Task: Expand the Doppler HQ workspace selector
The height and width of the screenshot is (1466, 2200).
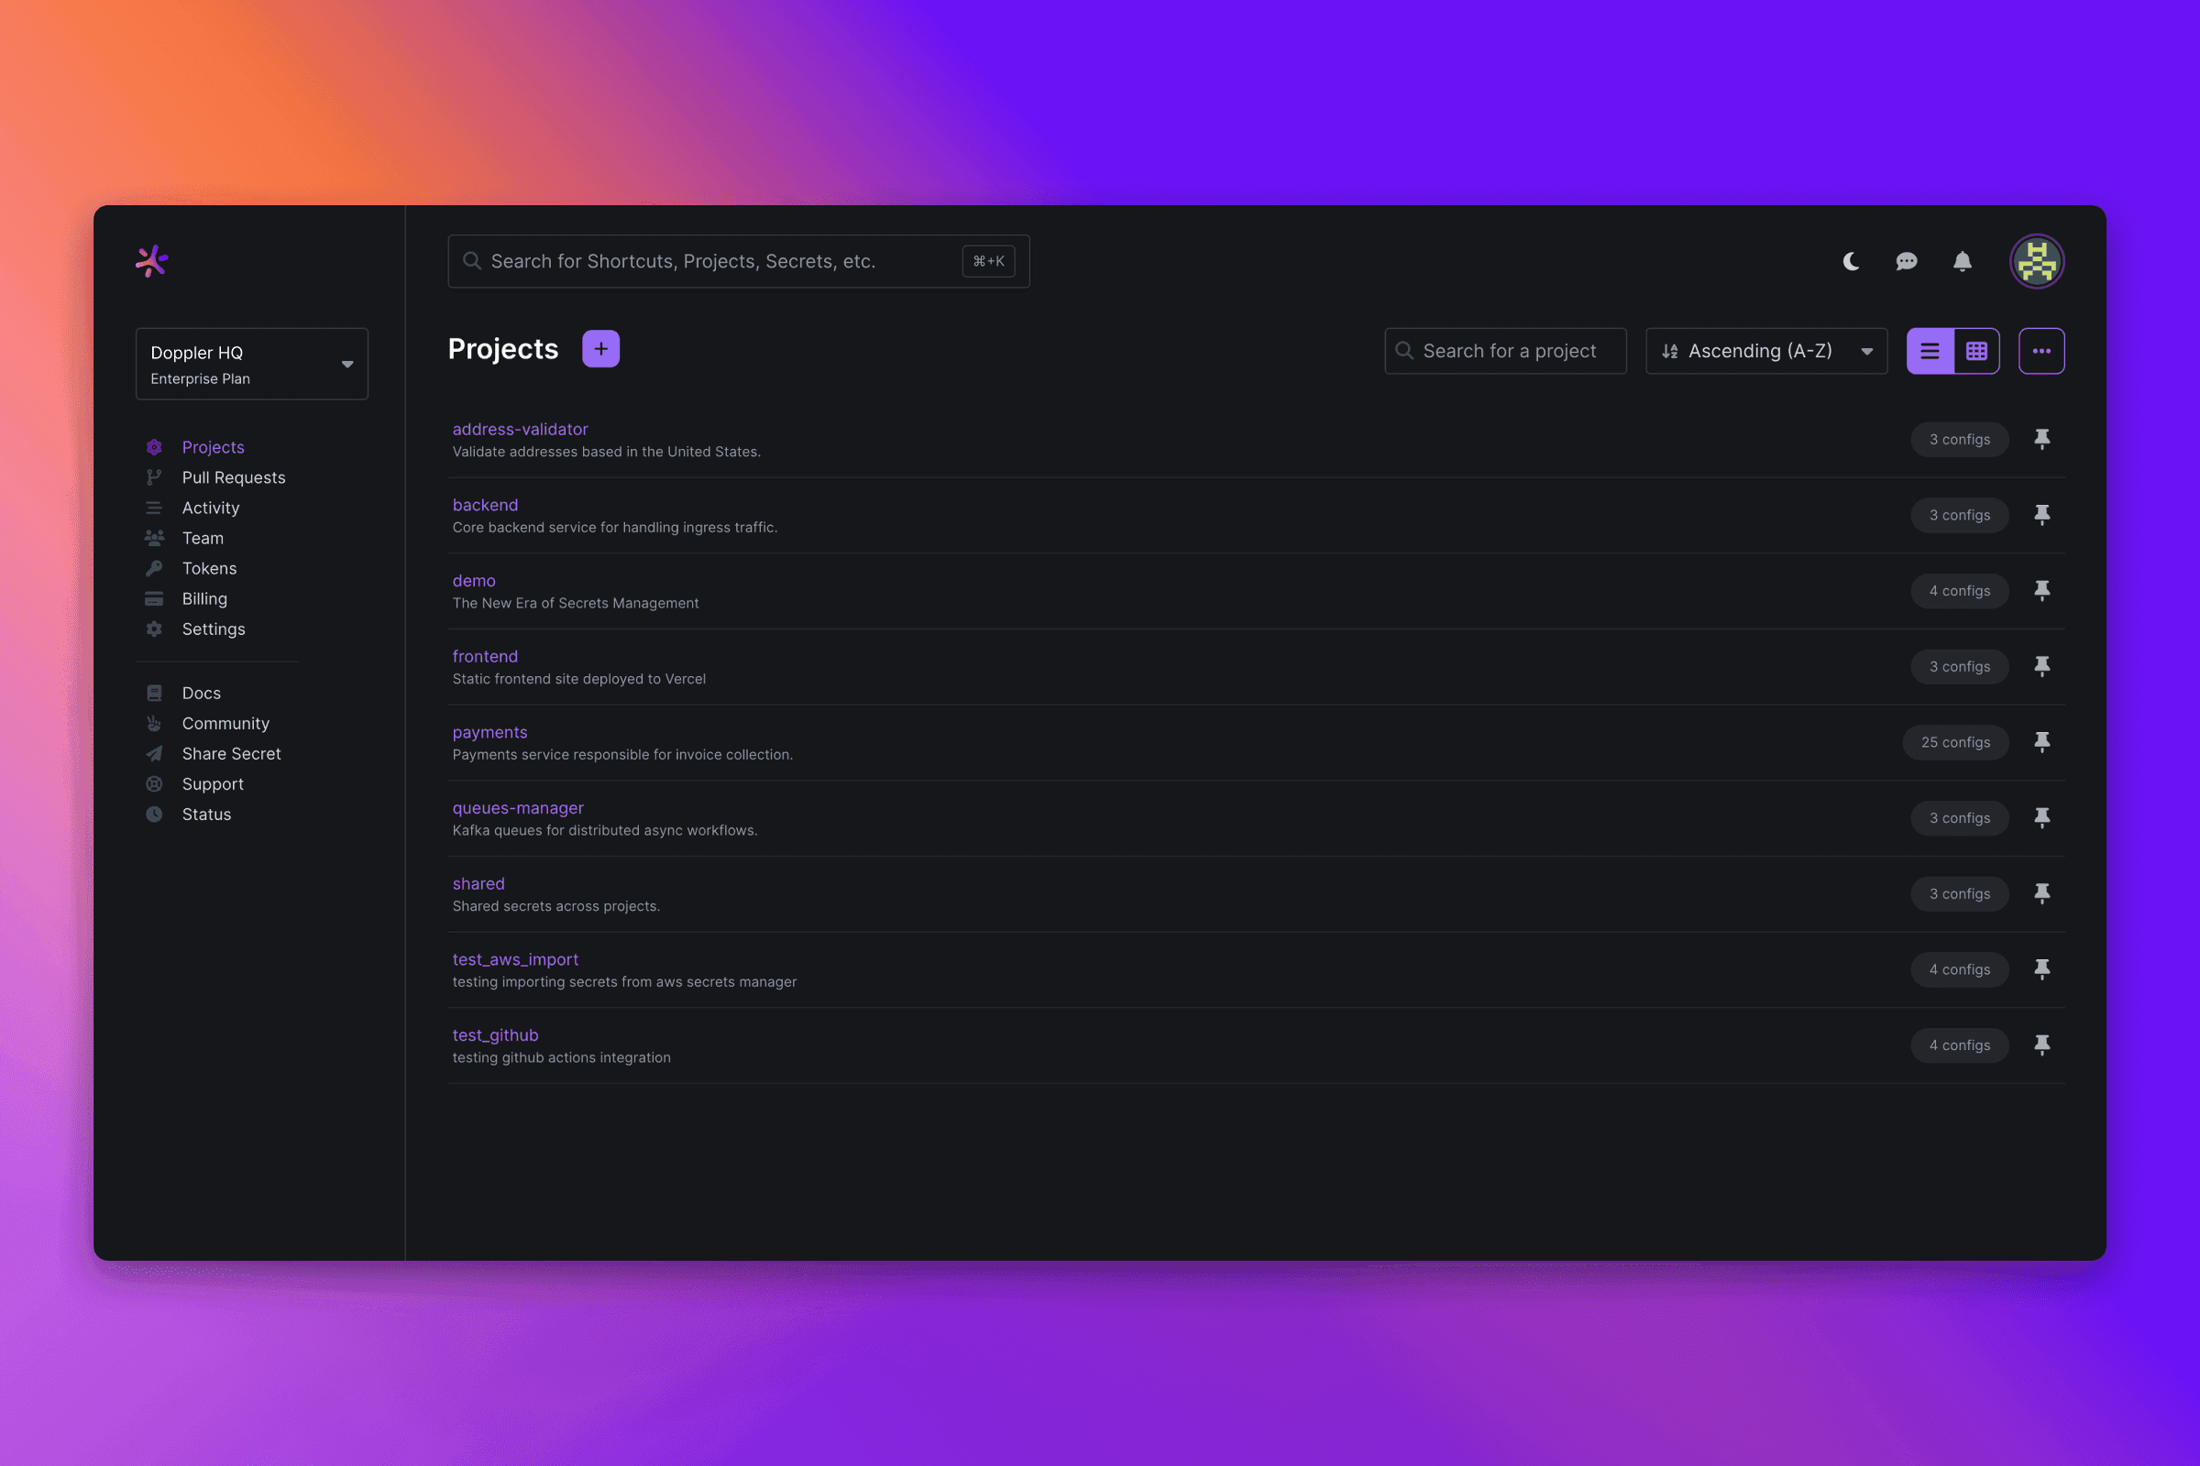Action: (251, 364)
